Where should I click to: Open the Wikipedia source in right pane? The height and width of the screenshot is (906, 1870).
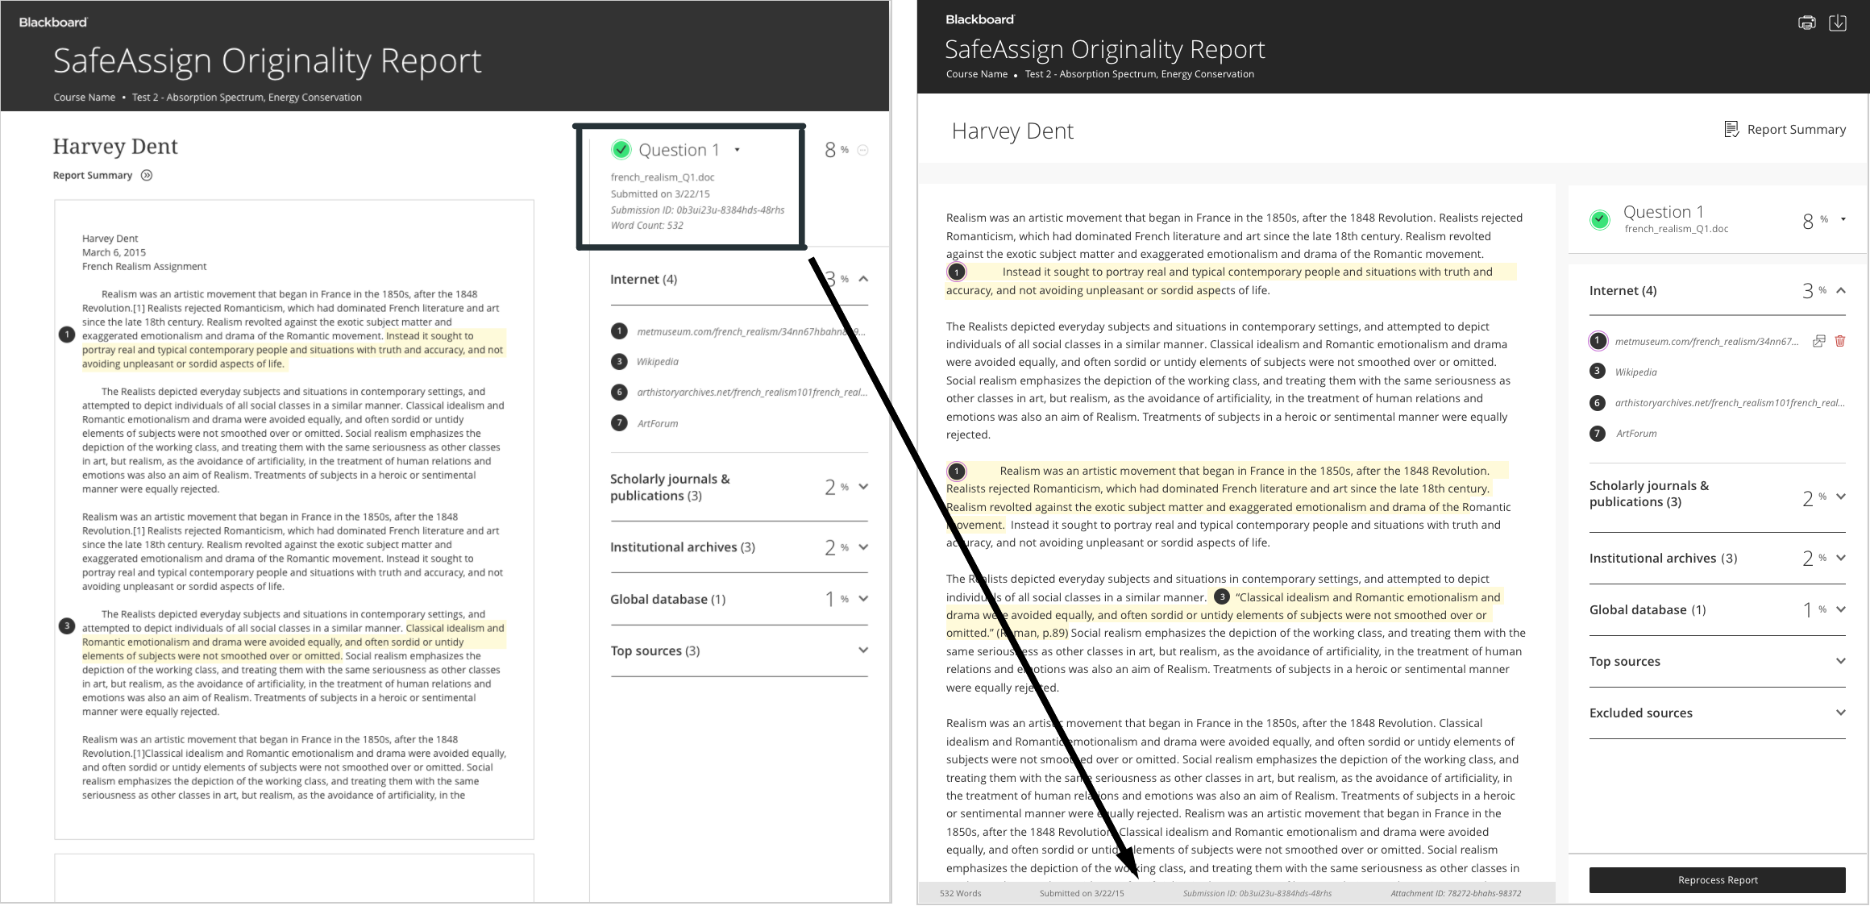tap(1635, 372)
